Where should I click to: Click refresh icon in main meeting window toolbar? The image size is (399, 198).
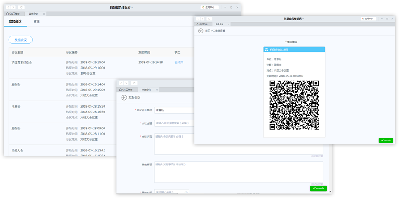pos(21,7)
